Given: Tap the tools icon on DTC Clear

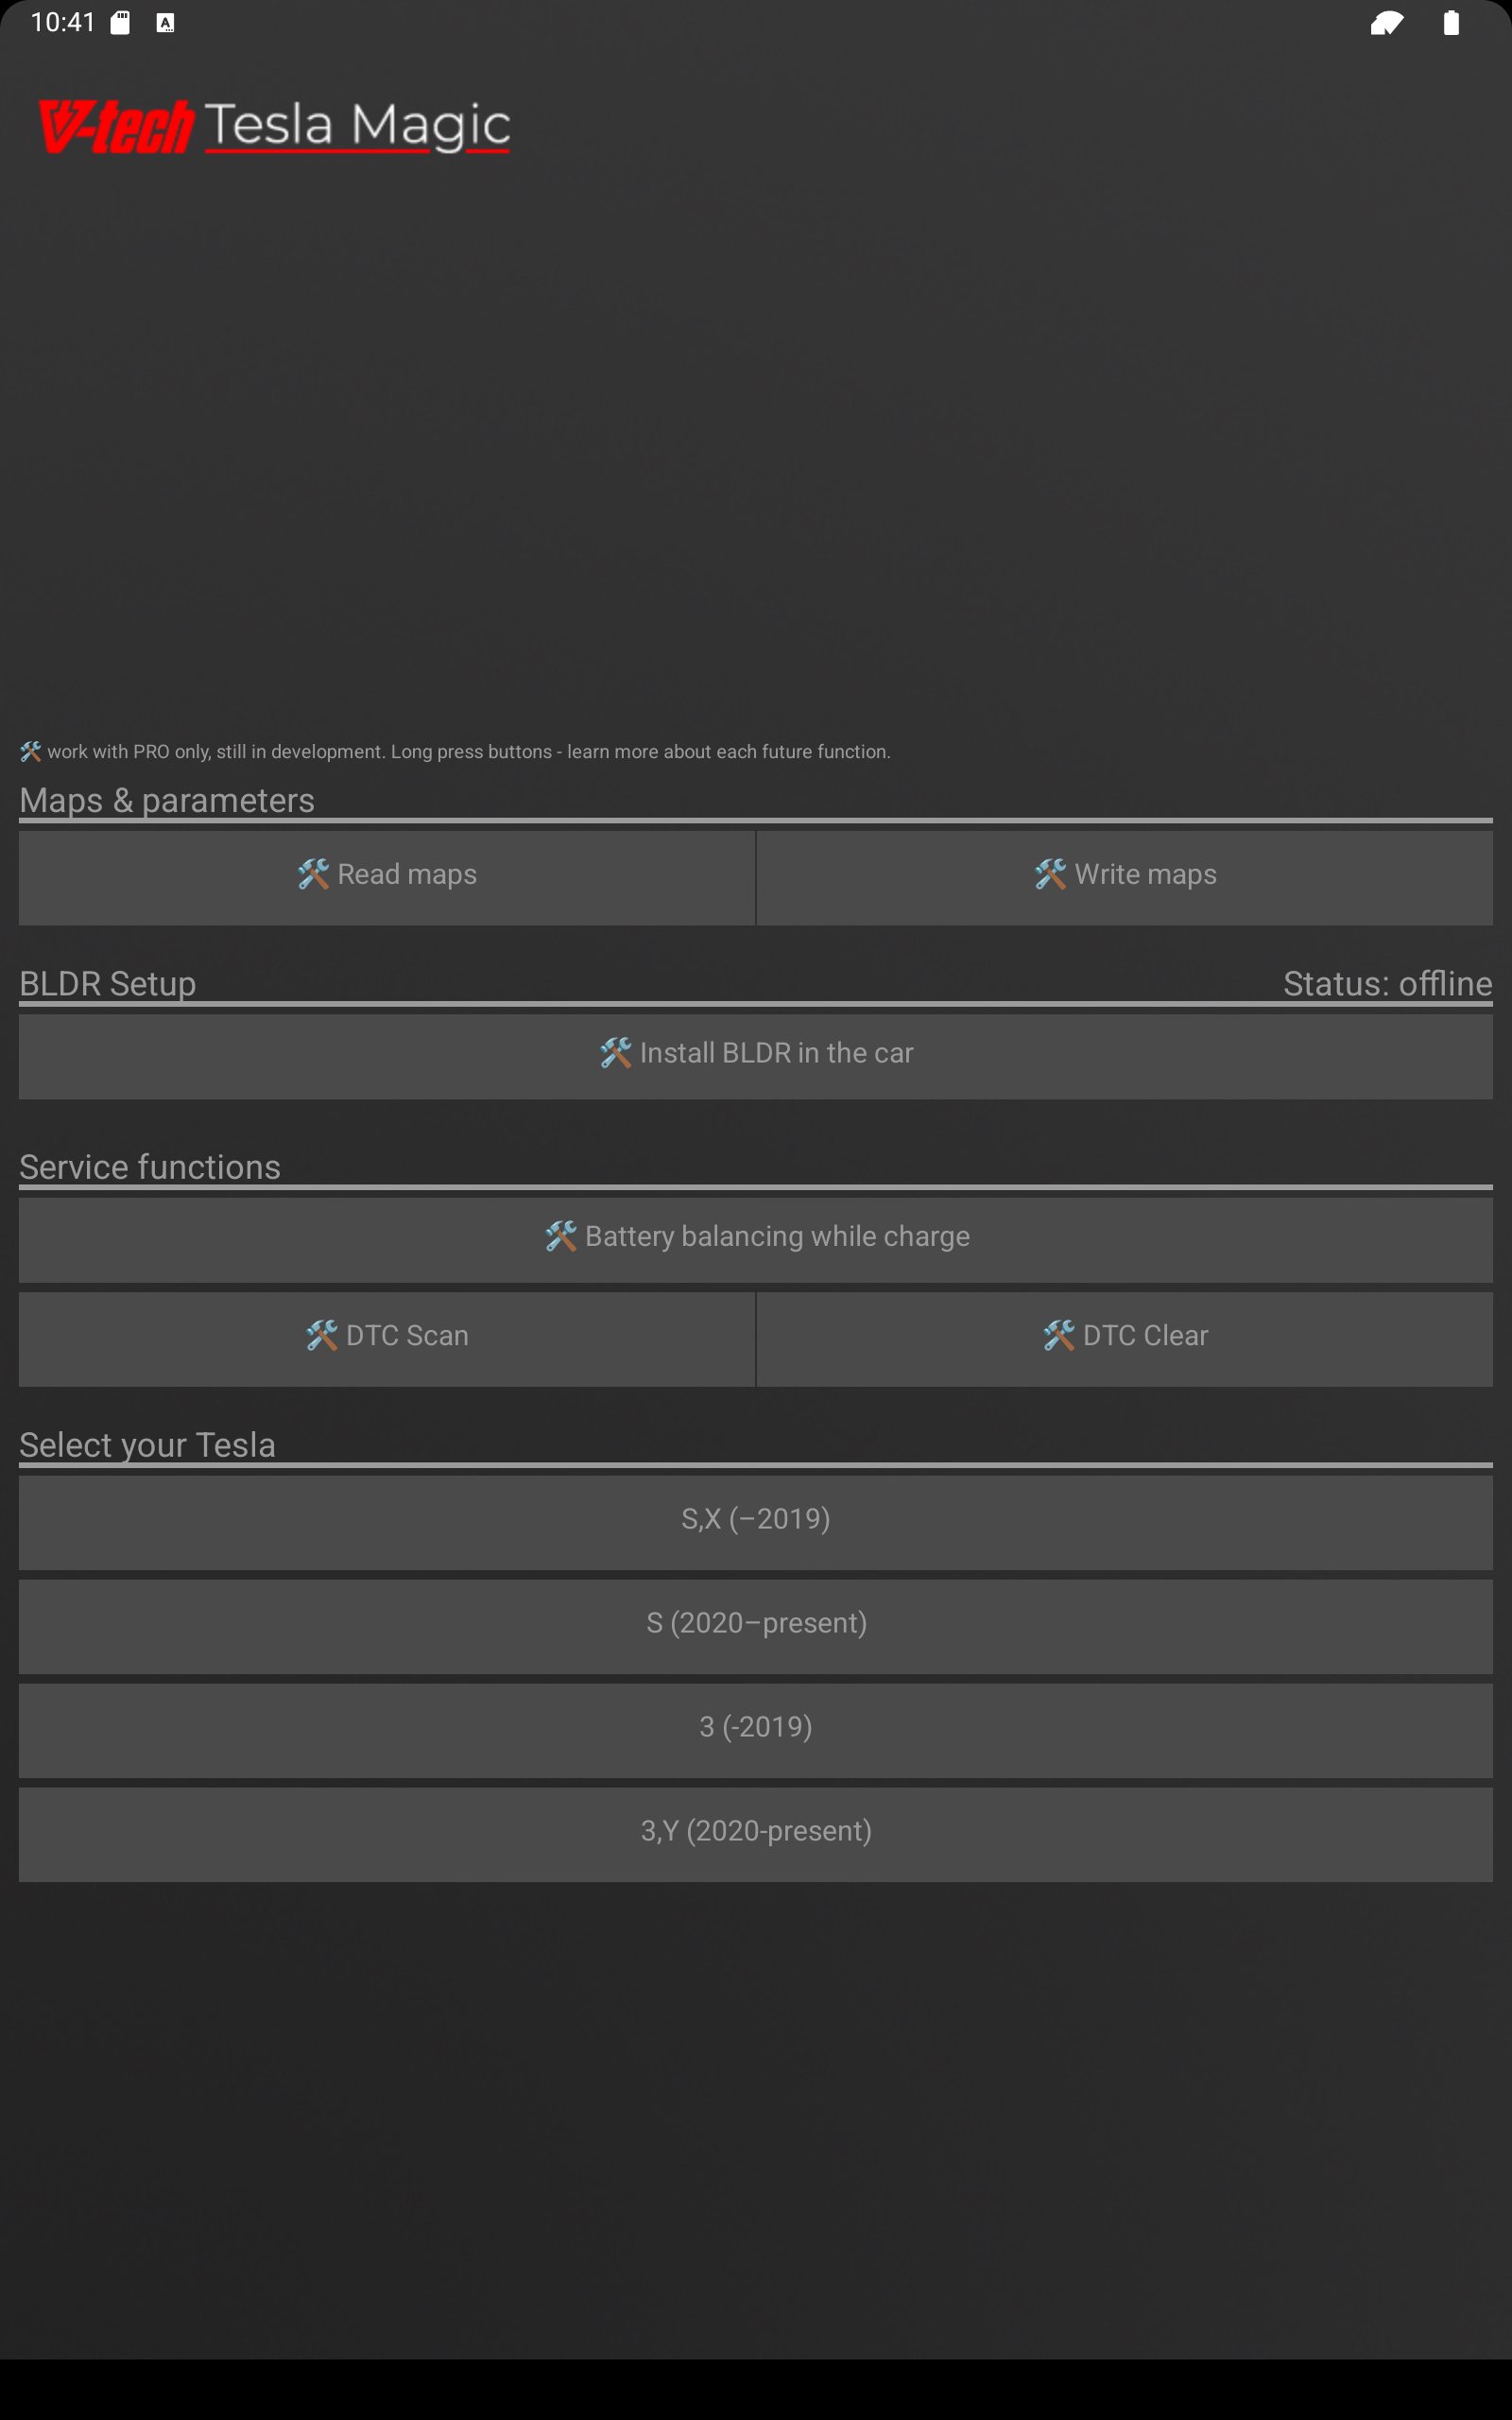Looking at the screenshot, I should [1058, 1336].
